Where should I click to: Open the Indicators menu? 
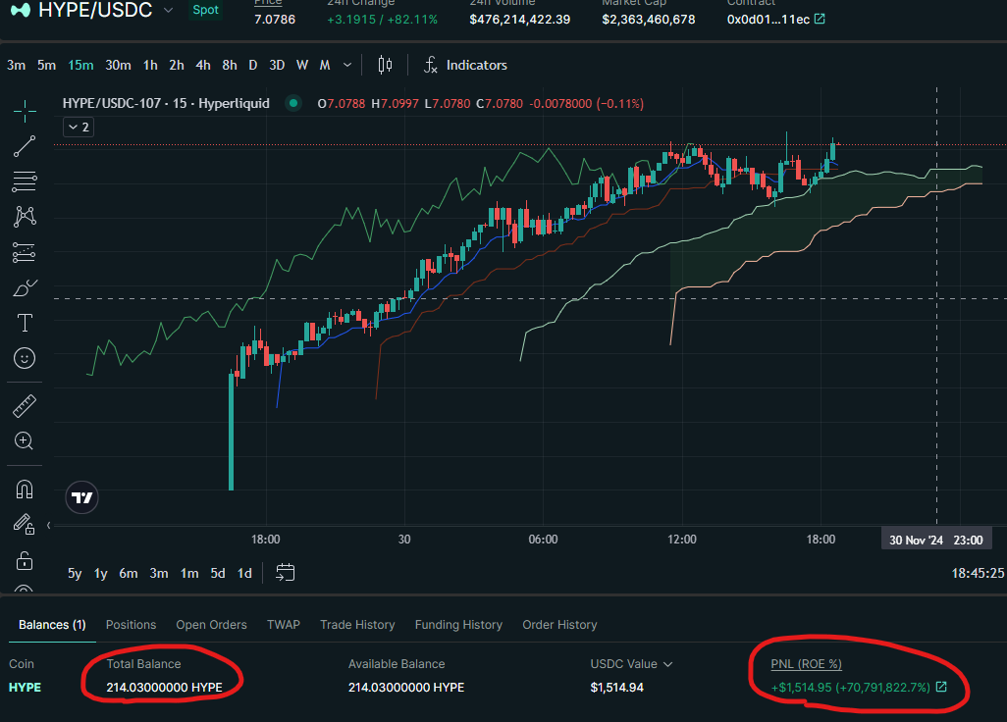465,65
